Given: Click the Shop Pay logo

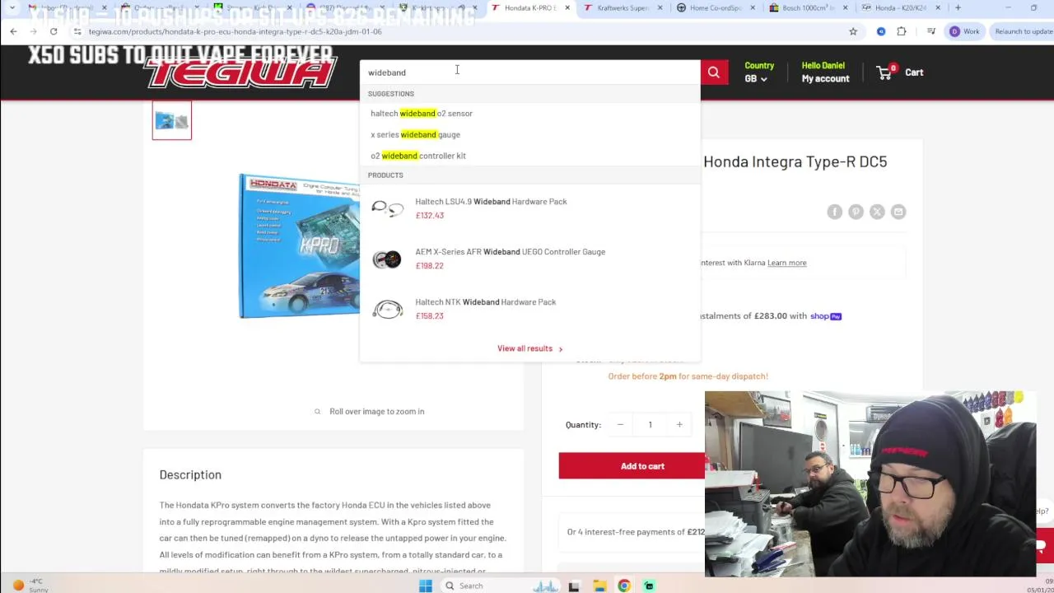Looking at the screenshot, I should tap(825, 316).
